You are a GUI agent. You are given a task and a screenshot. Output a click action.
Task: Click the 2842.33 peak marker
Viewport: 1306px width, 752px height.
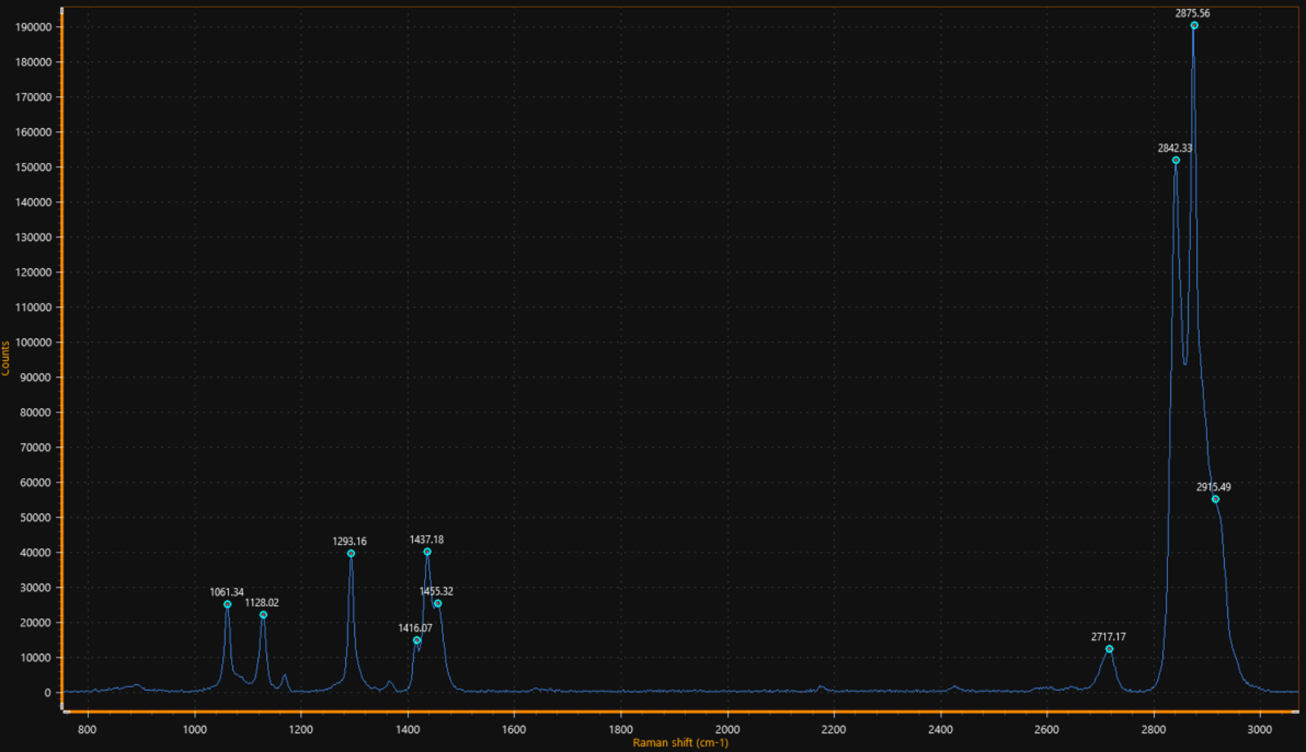pos(1175,160)
